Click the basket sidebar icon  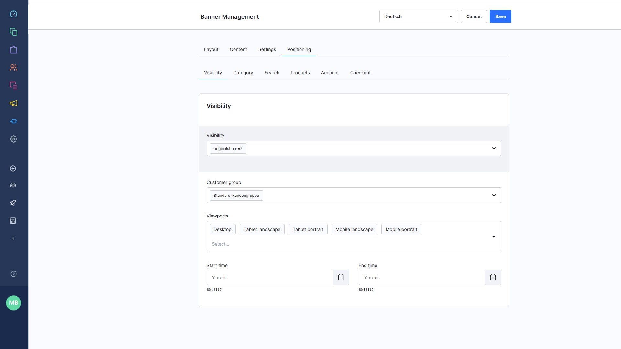[13, 185]
